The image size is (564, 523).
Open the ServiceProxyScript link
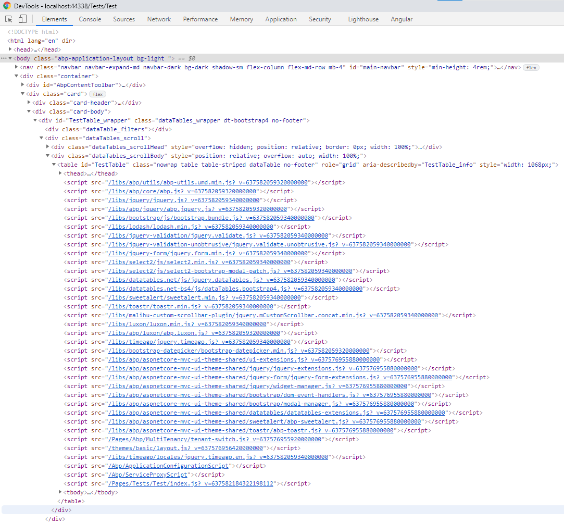pyautogui.click(x=148, y=475)
